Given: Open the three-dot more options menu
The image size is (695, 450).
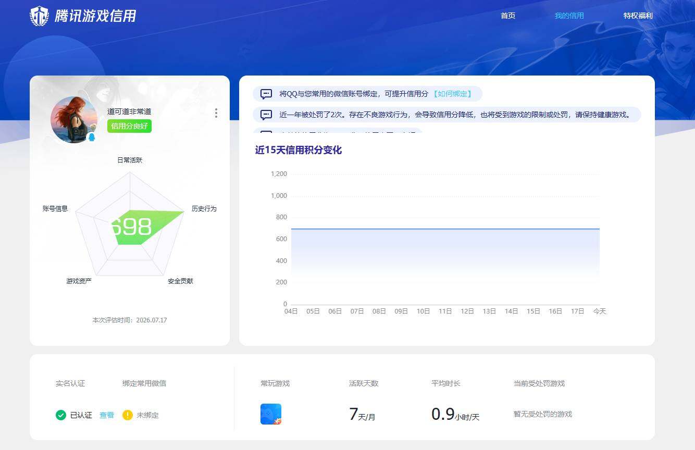Looking at the screenshot, I should (216, 113).
